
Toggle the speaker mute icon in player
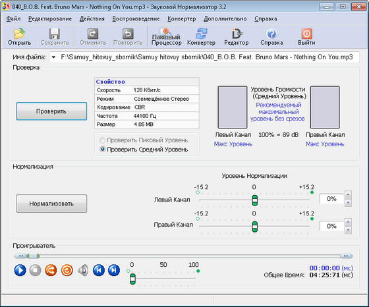(83, 270)
